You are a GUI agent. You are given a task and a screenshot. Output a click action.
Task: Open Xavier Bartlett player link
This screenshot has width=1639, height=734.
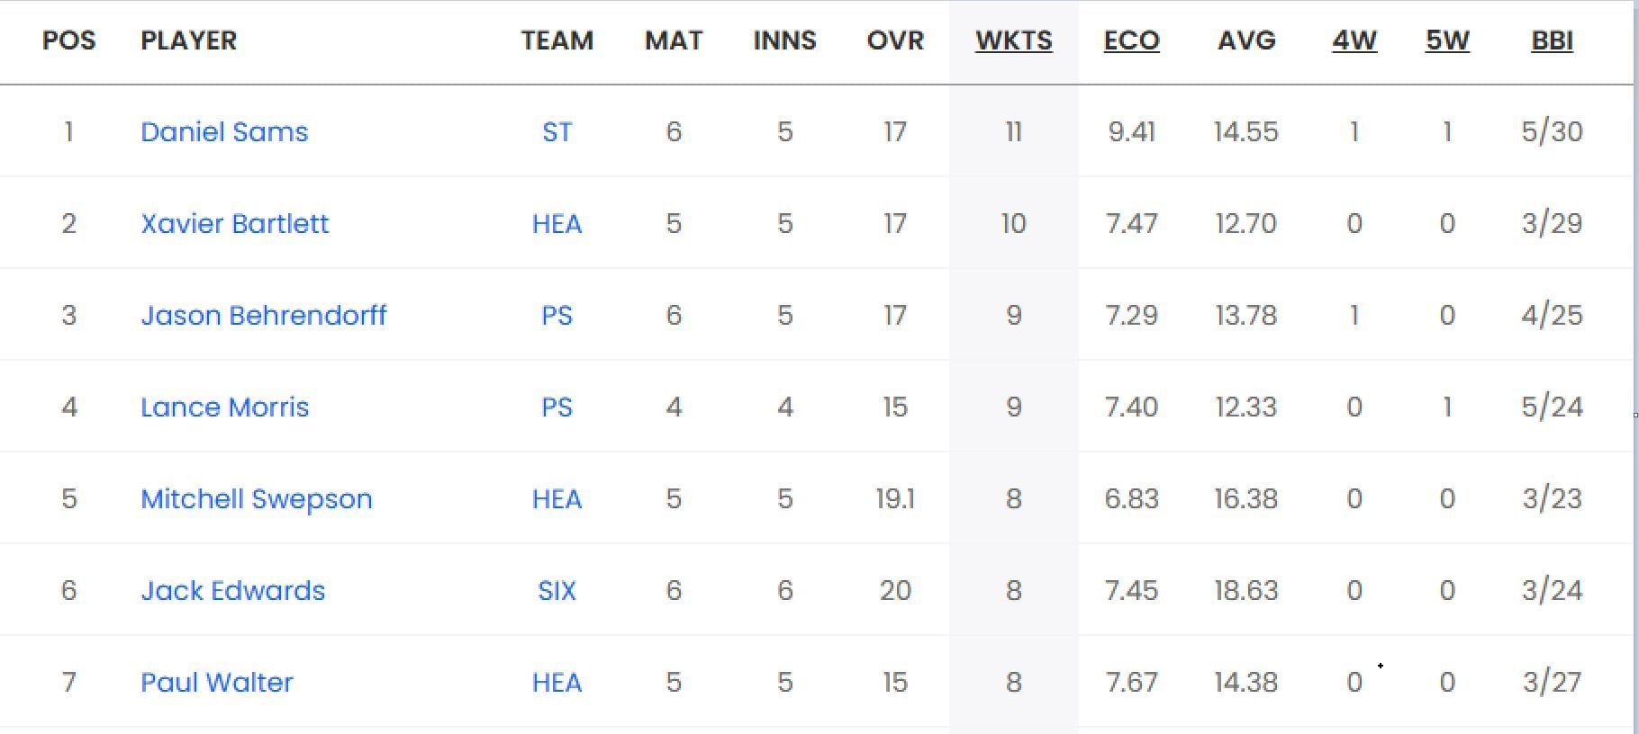click(234, 224)
